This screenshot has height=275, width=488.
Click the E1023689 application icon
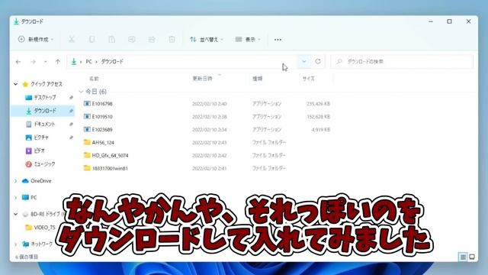pyautogui.click(x=87, y=129)
